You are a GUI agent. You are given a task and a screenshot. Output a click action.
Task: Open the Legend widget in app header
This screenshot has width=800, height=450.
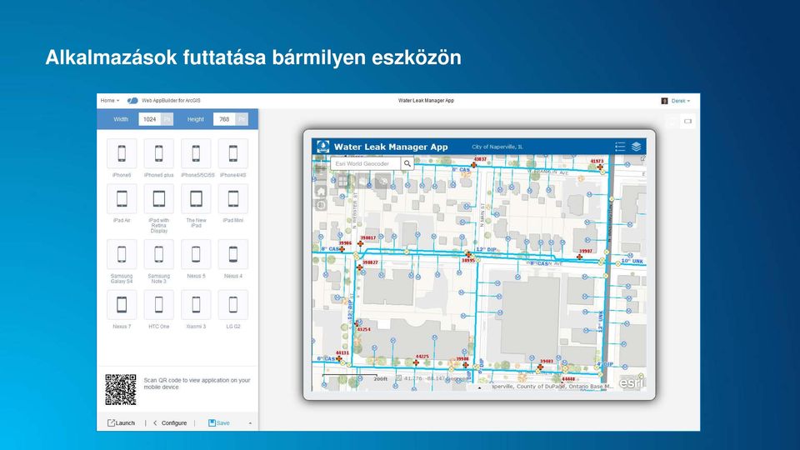(620, 147)
